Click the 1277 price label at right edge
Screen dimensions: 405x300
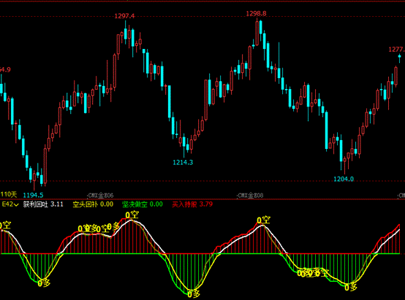coord(397,49)
